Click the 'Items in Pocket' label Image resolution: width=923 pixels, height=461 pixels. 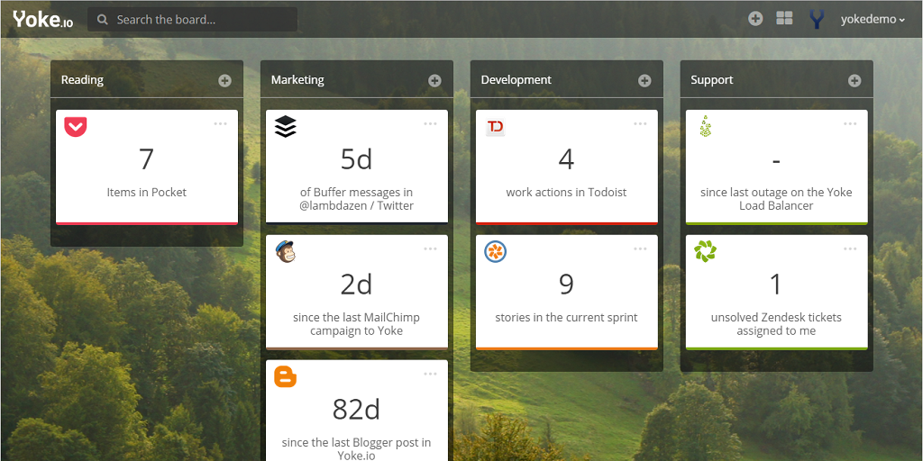pyautogui.click(x=147, y=193)
